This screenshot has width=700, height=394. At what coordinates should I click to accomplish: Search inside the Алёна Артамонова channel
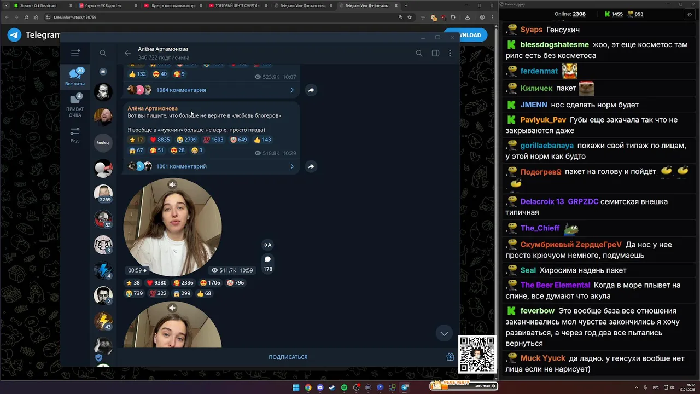coord(419,53)
